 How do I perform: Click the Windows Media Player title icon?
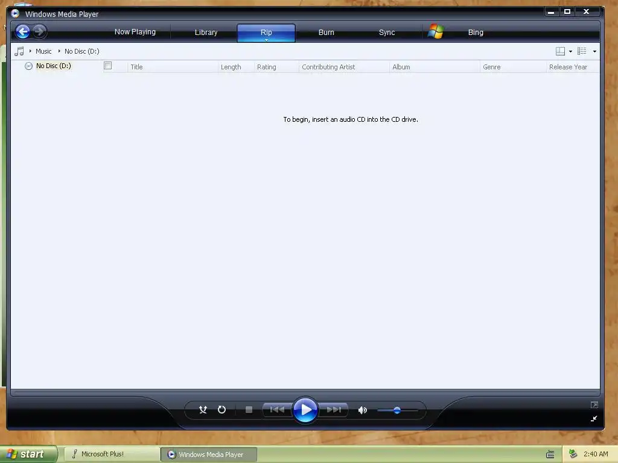click(x=15, y=14)
